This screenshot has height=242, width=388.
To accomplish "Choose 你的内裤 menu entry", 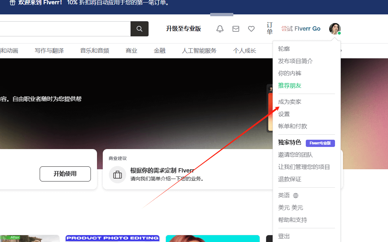I will click(x=290, y=73).
